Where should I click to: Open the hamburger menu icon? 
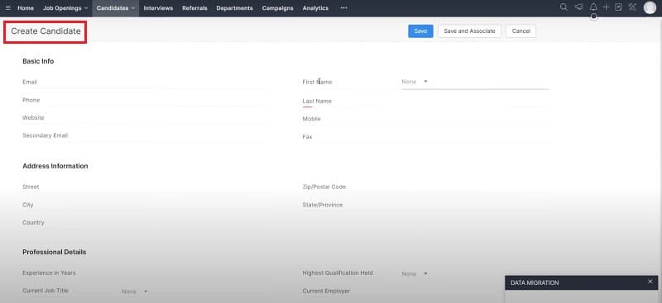coord(8,8)
